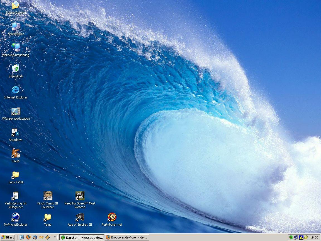This screenshot has width=321, height=241.
Task: Click the yellow warning triangle tray icon
Action: 301,237
